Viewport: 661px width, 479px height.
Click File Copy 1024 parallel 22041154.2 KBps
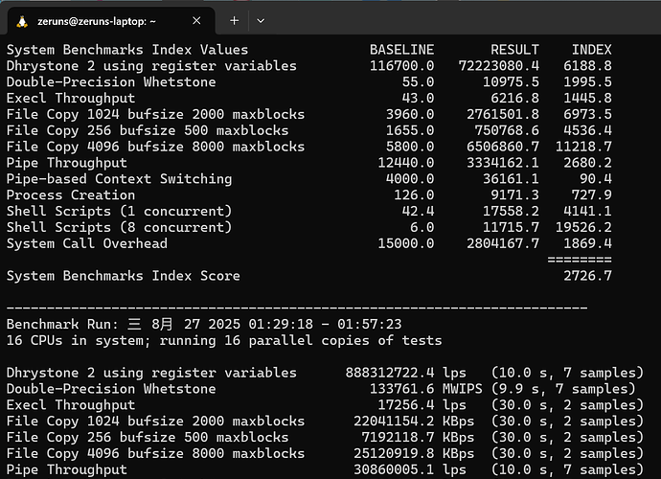coord(414,422)
